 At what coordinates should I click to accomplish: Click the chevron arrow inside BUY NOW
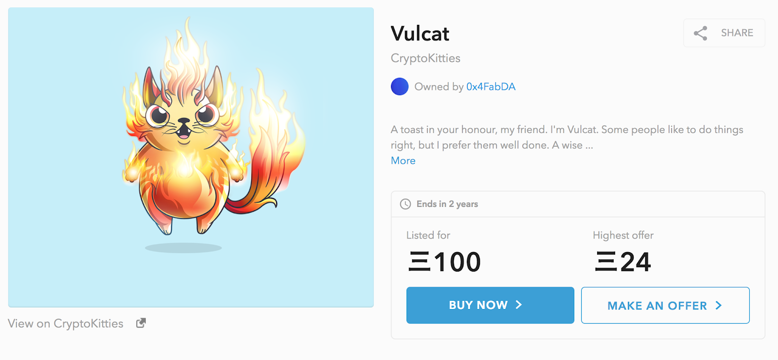pos(518,305)
